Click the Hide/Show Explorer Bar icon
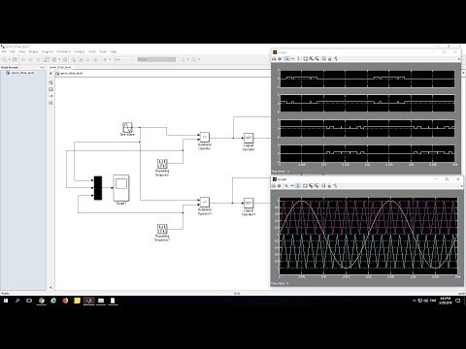466x349 pixels. point(50,74)
